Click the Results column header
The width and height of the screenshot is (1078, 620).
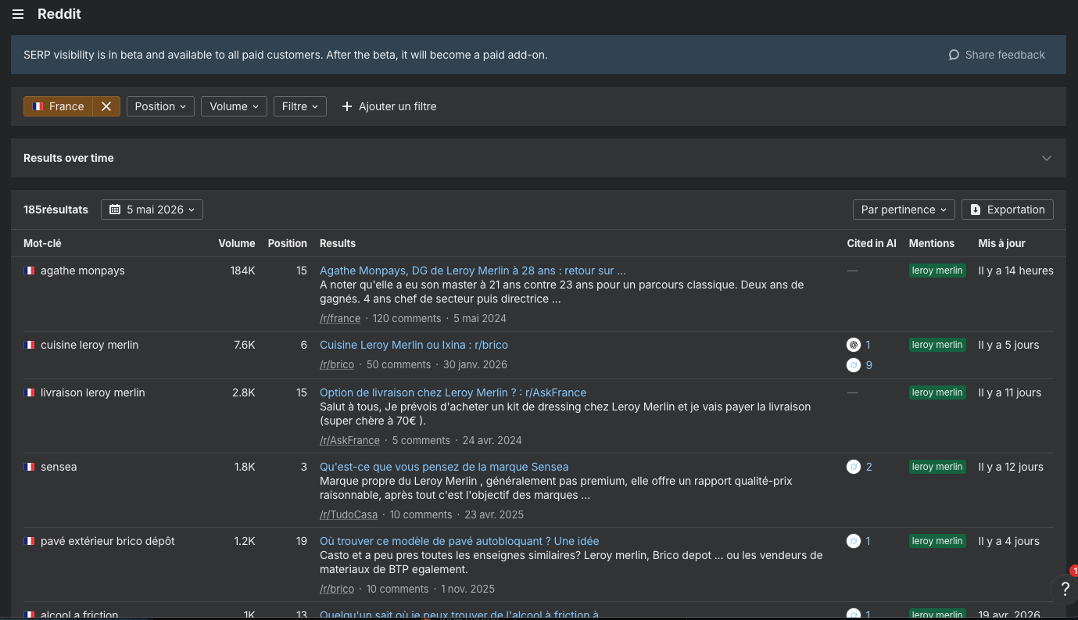click(338, 243)
